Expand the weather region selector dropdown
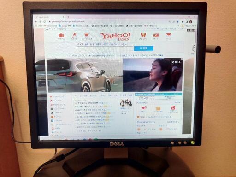Viewport: 236px width, 177px height. (173, 122)
